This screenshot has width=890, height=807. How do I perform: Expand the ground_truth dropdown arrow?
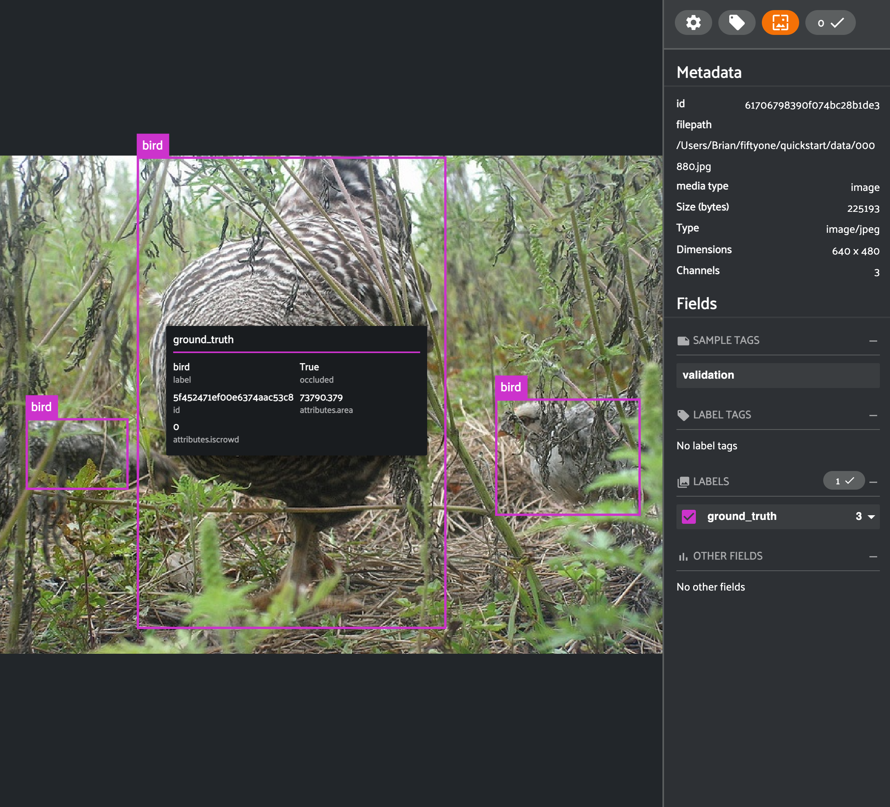click(x=871, y=516)
